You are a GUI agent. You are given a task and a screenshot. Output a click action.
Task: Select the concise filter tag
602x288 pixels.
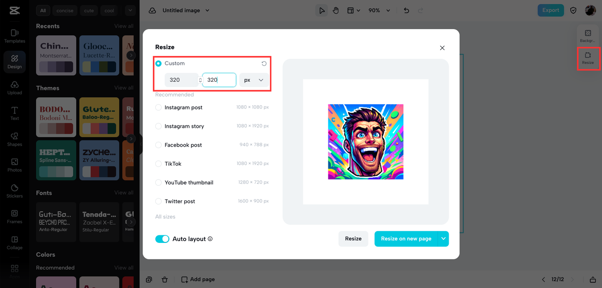(x=65, y=10)
